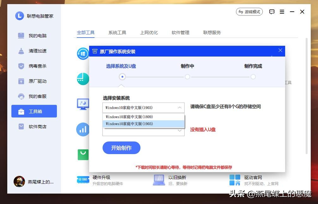Open the feedback chat bubble icon
The width and height of the screenshot is (318, 204).
pyautogui.click(x=272, y=12)
